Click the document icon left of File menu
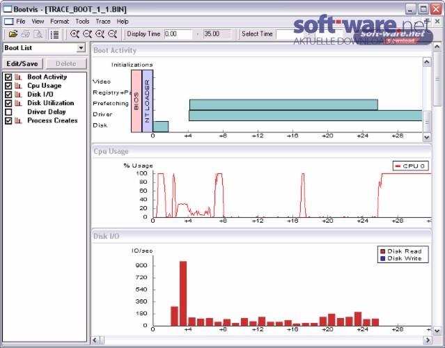 pyautogui.click(x=8, y=22)
